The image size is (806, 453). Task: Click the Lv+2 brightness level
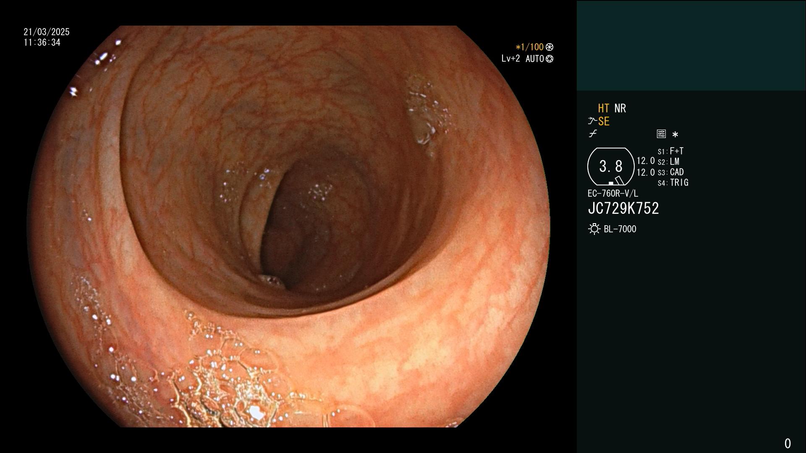click(510, 59)
